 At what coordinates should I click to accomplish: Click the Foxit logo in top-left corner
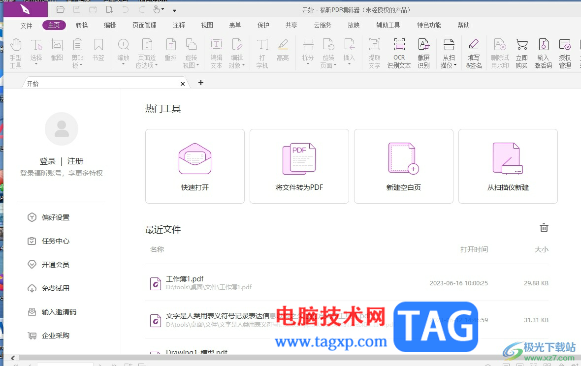coord(25,9)
